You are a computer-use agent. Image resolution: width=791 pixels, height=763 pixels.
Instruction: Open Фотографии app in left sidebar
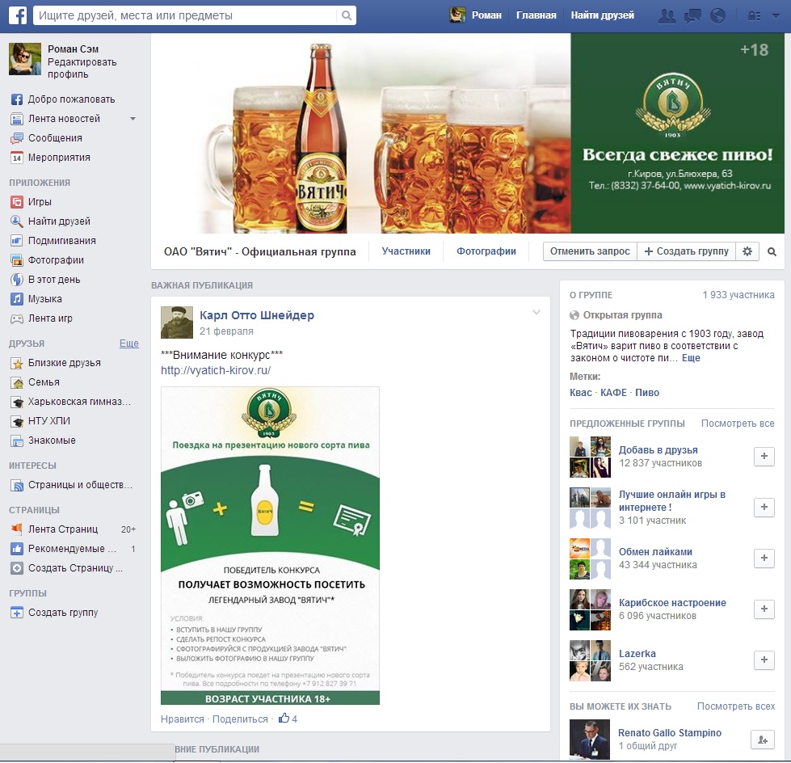click(x=48, y=260)
